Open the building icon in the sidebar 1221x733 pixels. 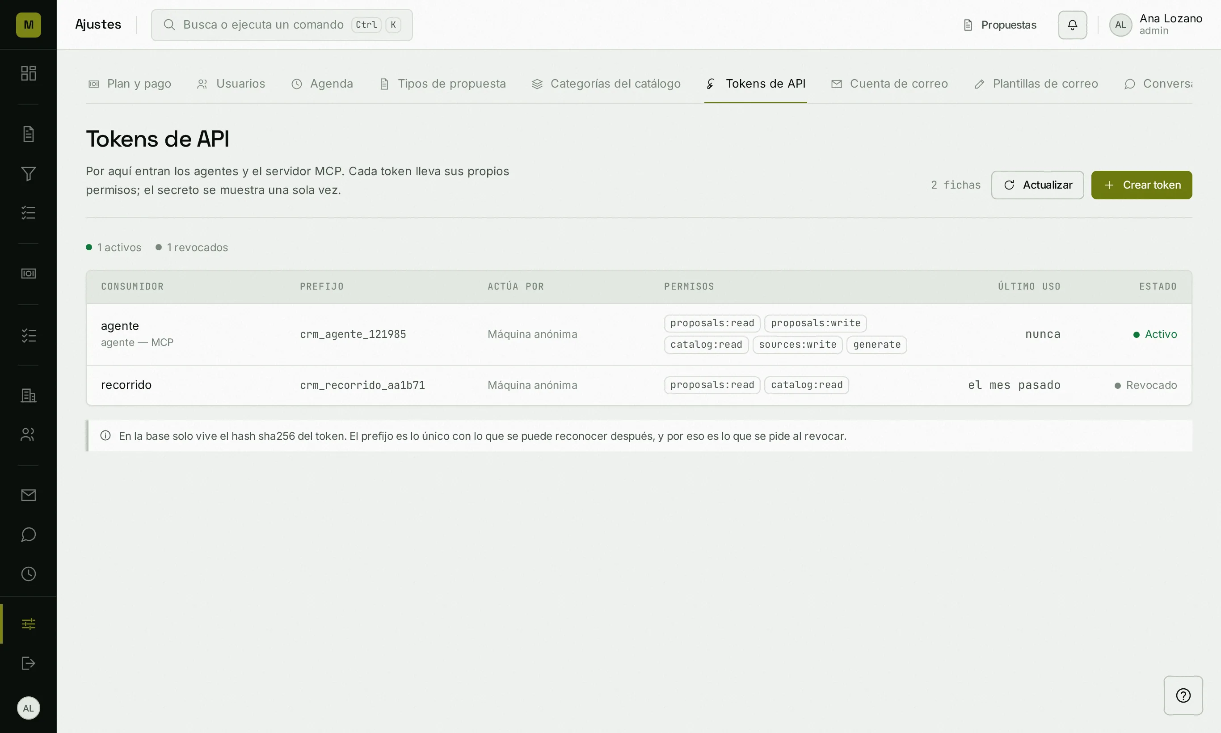[28, 395]
